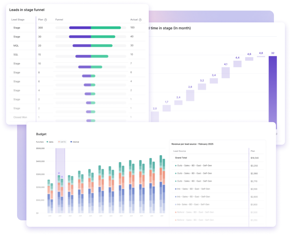Viewport: 291px width, 235px height.
Task: Click the purple funnel bar in the MQL row
Action: point(81,46)
